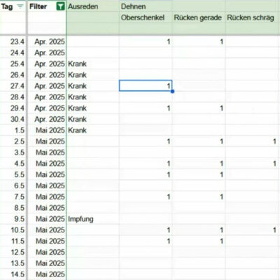This screenshot has height=280, width=280.
Task: Select Apr. 2025 cell in row 23.4
Action: [x=47, y=41]
